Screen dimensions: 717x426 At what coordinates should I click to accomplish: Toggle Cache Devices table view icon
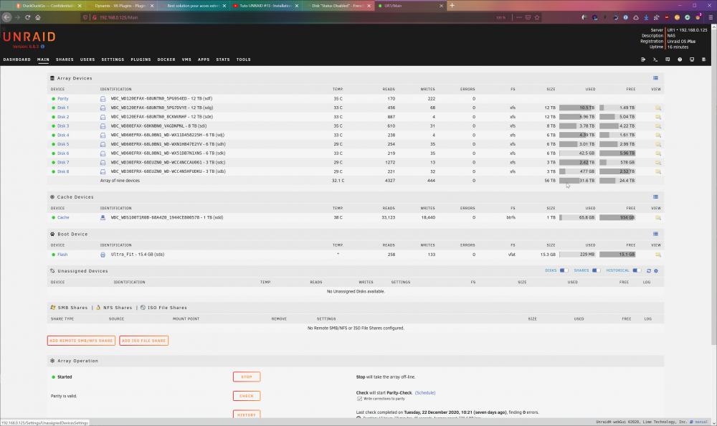click(655, 197)
